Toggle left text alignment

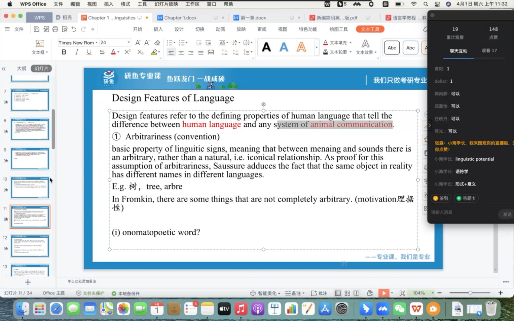pos(171,52)
